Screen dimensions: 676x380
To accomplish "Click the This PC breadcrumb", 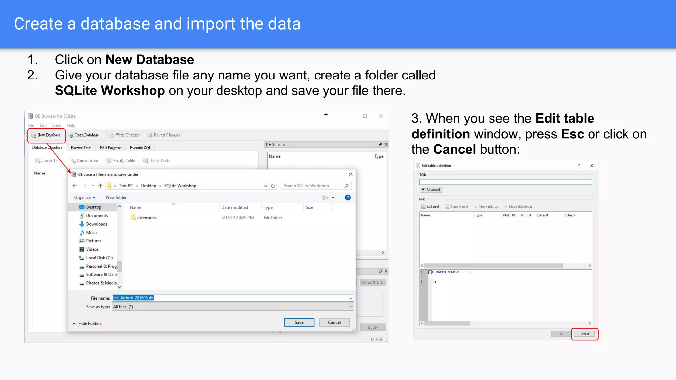I will click(x=126, y=186).
